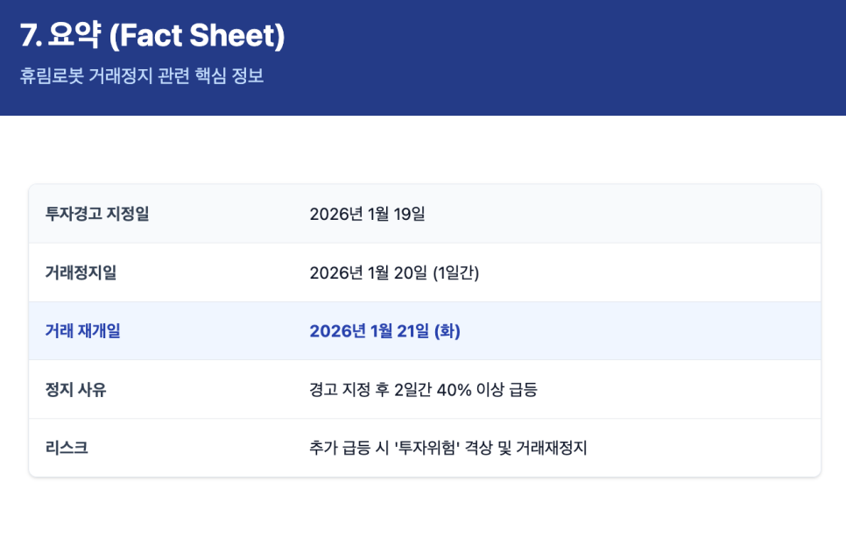Select the 거래정지일 row label
Image resolution: width=846 pixels, height=538 pixels.
point(81,273)
